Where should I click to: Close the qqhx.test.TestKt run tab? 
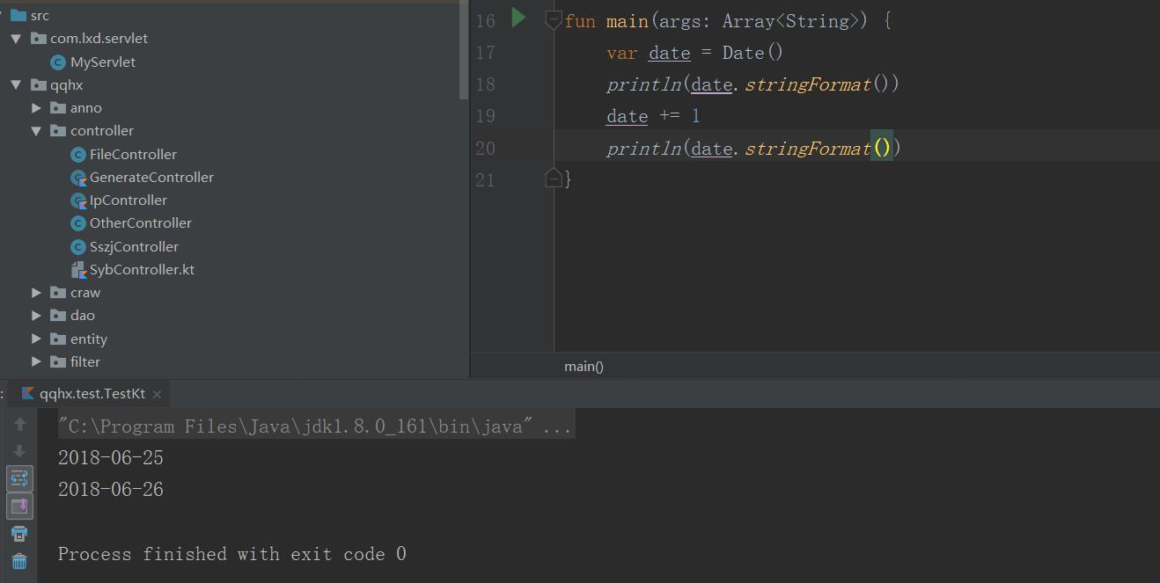[x=158, y=394]
